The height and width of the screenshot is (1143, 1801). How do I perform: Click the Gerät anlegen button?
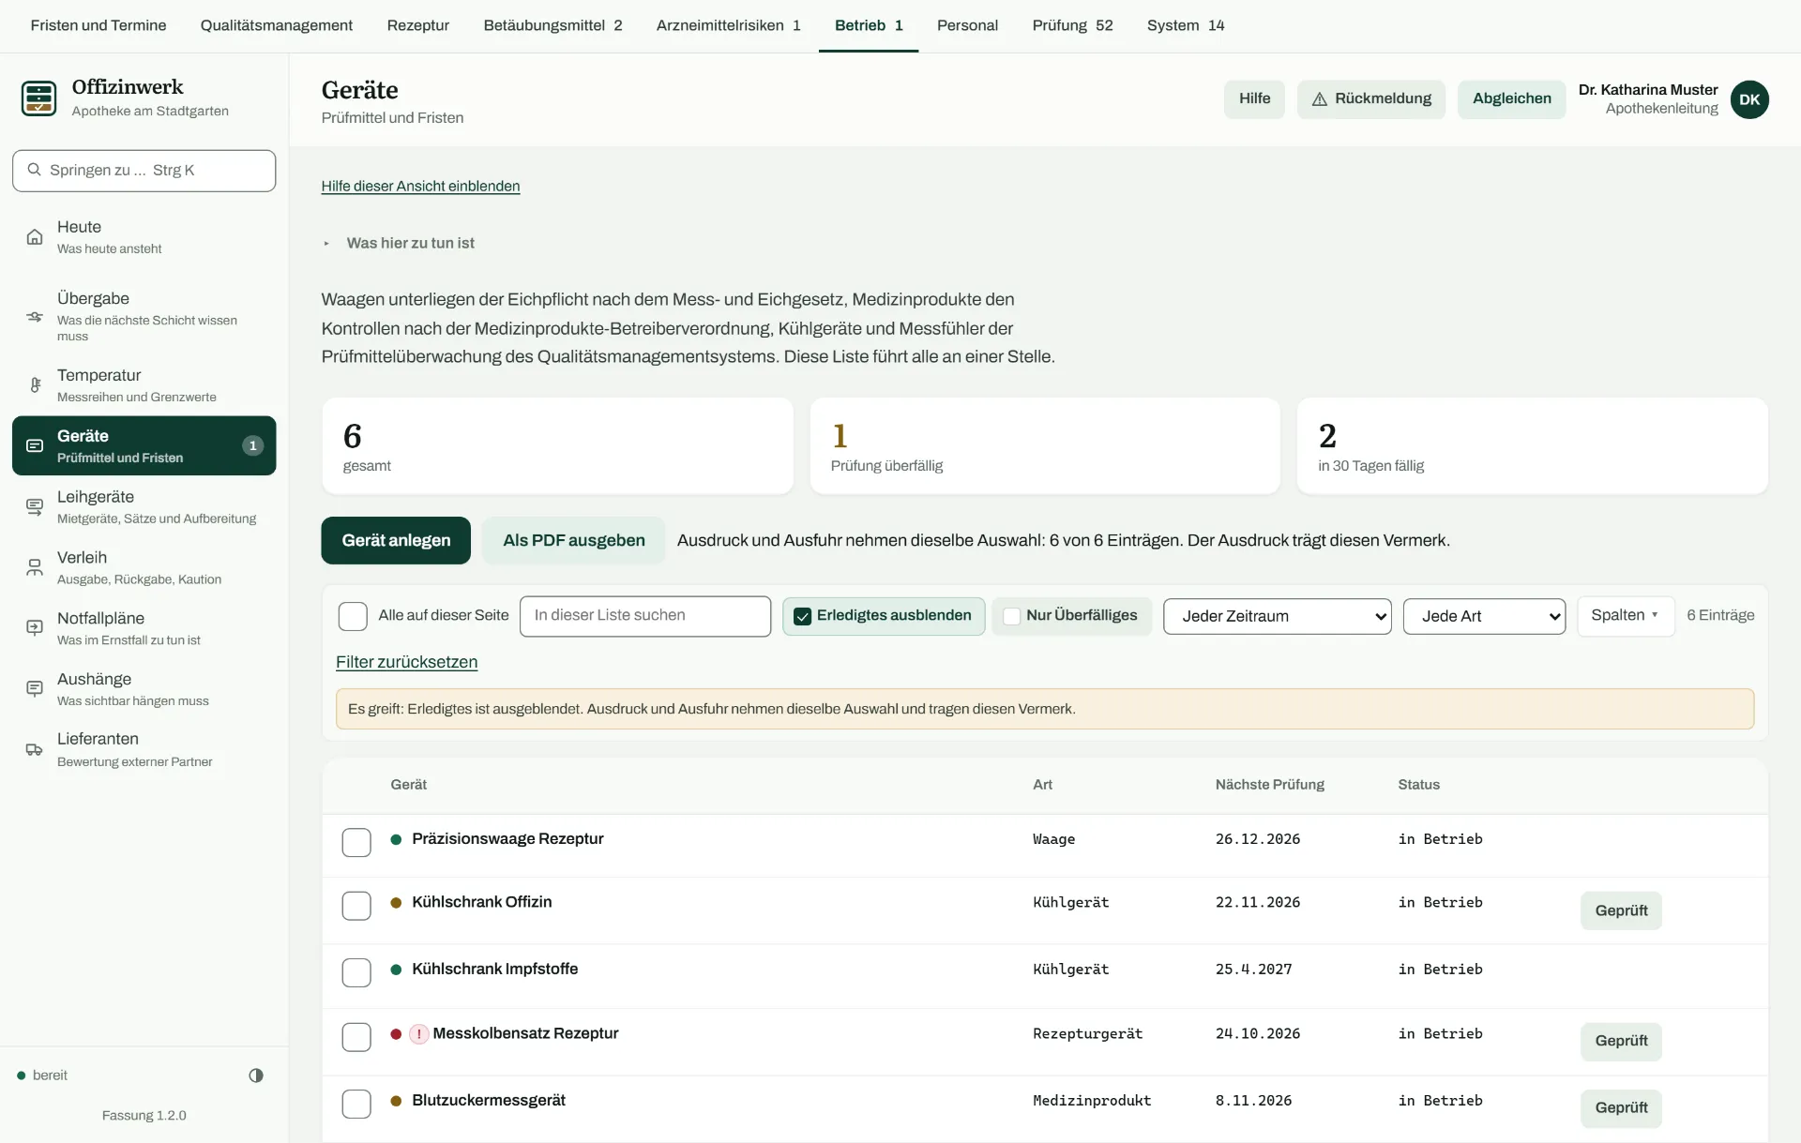coord(396,540)
